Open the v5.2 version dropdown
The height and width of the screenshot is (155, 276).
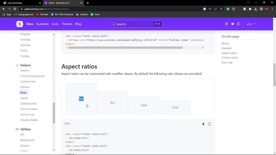click(251, 24)
